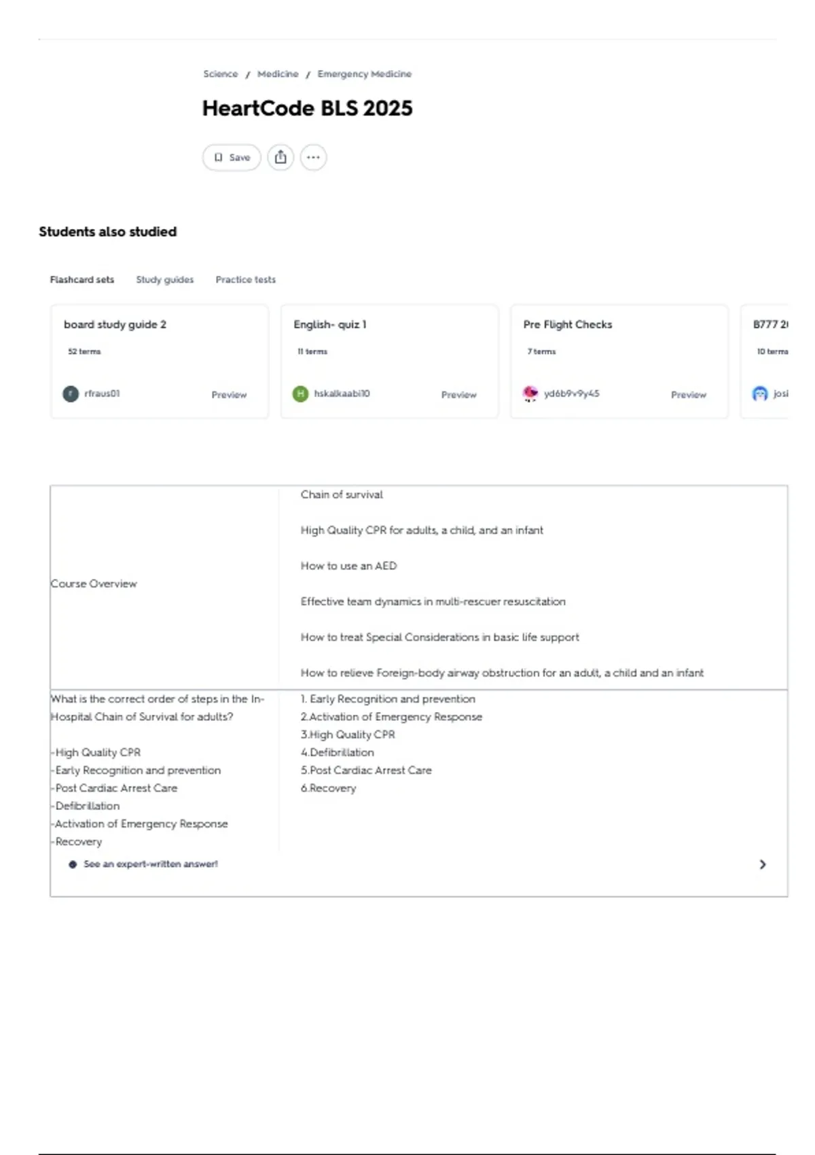Open the Emergency Medicine breadcrumb link
The width and height of the screenshot is (815, 1155).
pos(365,74)
